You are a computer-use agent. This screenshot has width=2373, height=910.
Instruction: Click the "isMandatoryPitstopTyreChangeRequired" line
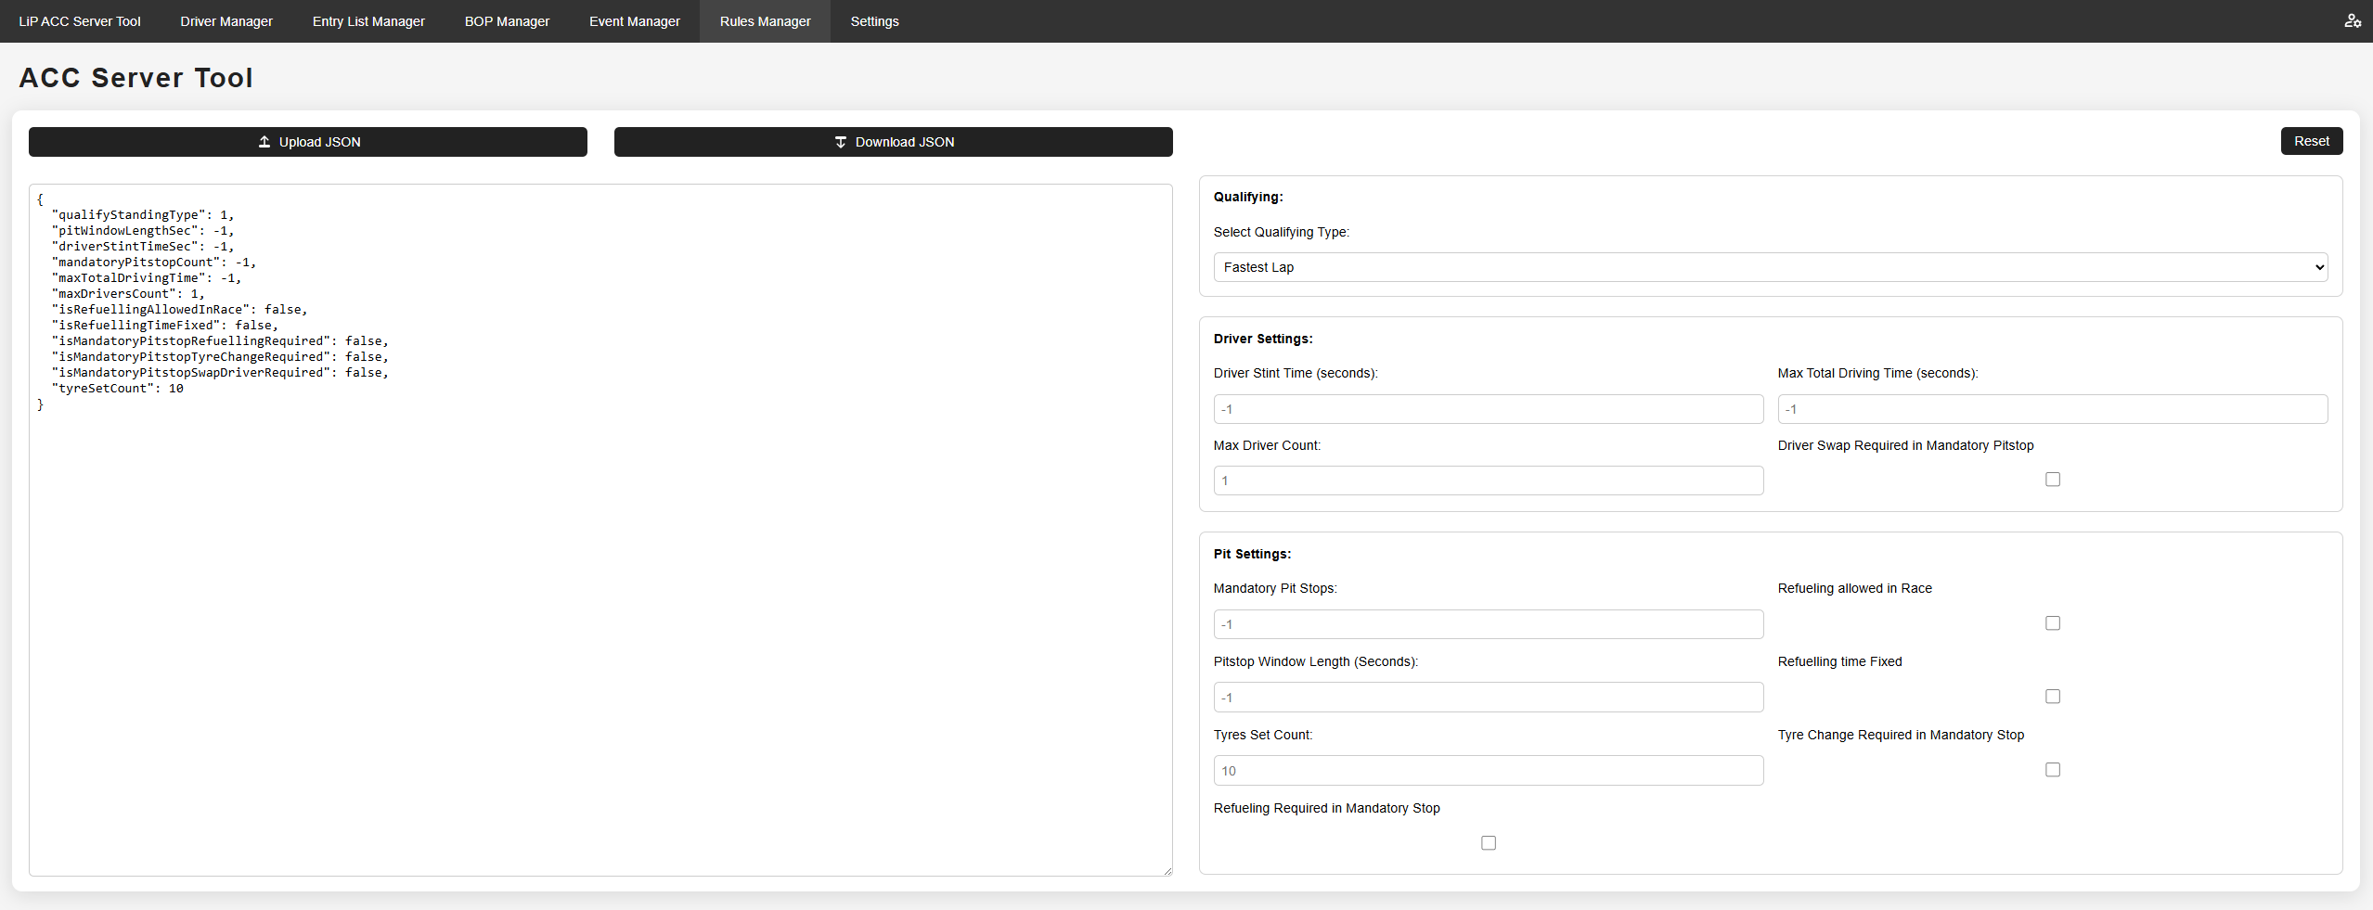pyautogui.click(x=220, y=357)
